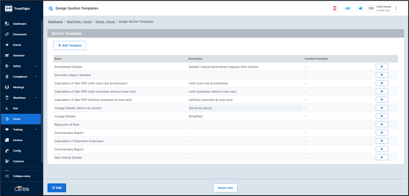Open Value Lists button
The image size is (409, 196).
tap(225, 188)
